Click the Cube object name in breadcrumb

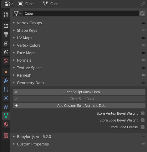[29, 4]
